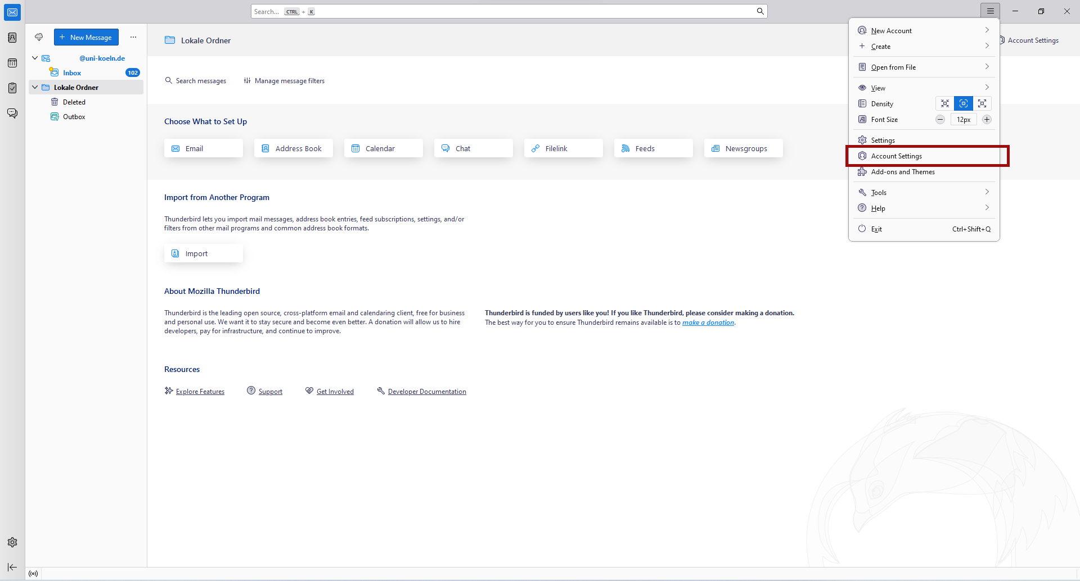The image size is (1080, 581).
Task: Open the Chat space icon in sidebar
Action: (12, 114)
